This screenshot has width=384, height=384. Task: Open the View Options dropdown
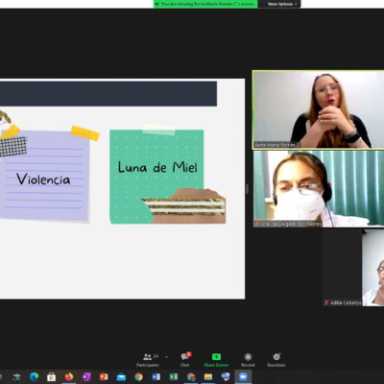click(x=279, y=4)
